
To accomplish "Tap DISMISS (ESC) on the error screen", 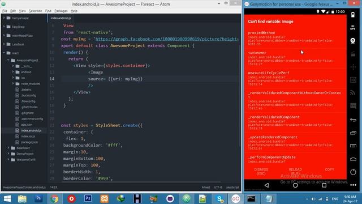I will 261,171.
